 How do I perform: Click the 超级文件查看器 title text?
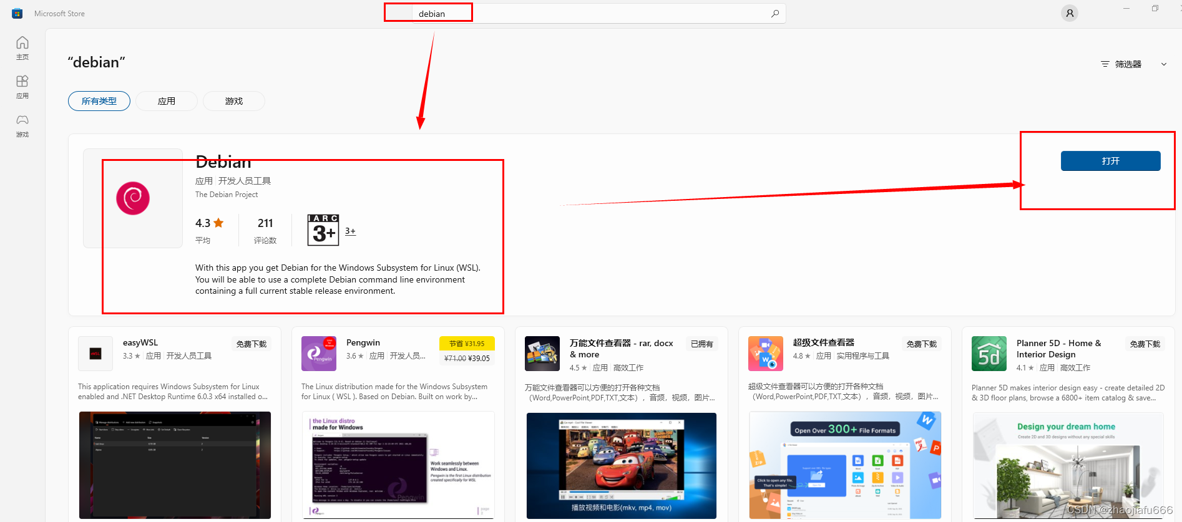point(824,342)
